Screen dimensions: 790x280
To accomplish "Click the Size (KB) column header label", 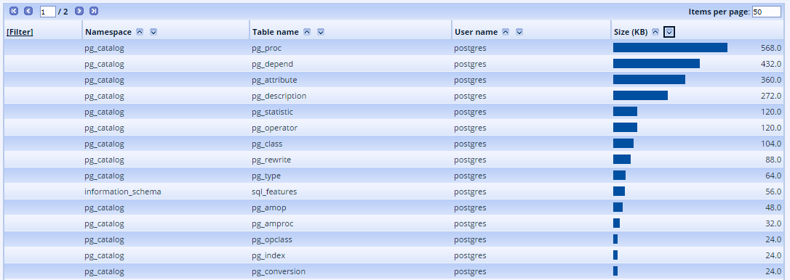I will pyautogui.click(x=630, y=32).
